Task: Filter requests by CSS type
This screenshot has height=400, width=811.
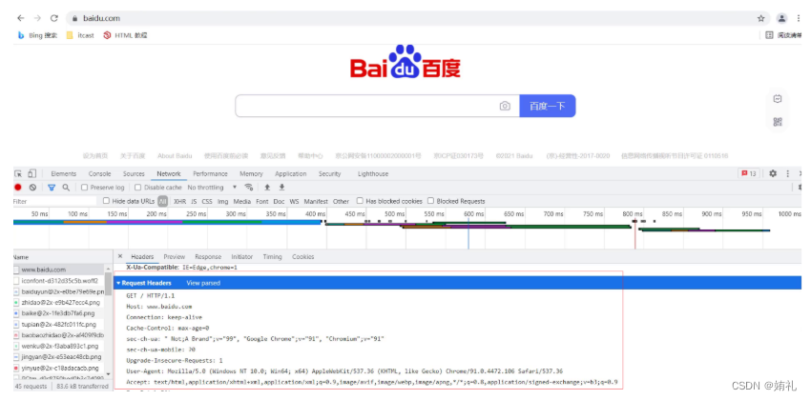Action: click(207, 201)
